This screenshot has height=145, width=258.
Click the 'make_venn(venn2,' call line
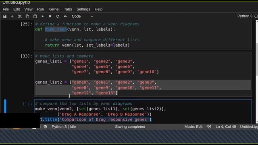tap(100, 109)
